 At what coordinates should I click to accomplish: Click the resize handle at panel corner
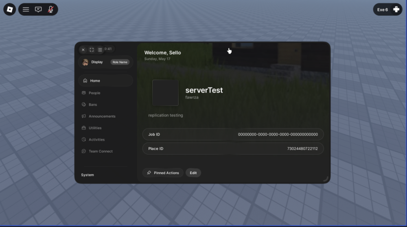326,179
